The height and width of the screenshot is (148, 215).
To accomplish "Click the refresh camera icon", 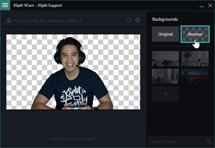I will (x=129, y=20).
